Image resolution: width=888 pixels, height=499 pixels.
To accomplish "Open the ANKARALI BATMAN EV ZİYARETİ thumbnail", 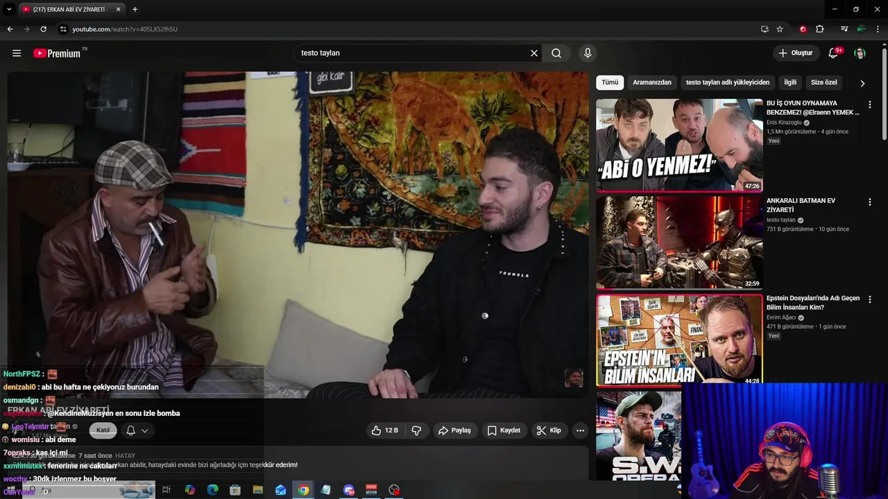I will (x=679, y=243).
